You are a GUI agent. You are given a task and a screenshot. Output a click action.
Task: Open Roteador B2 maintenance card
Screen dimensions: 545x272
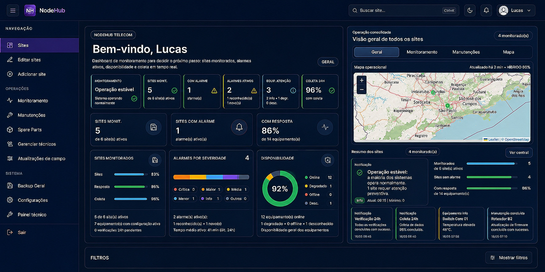(510, 224)
